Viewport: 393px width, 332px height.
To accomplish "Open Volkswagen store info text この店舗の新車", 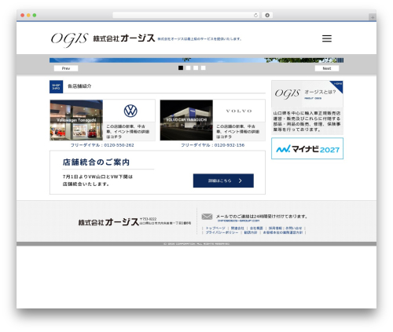I will pyautogui.click(x=128, y=131).
